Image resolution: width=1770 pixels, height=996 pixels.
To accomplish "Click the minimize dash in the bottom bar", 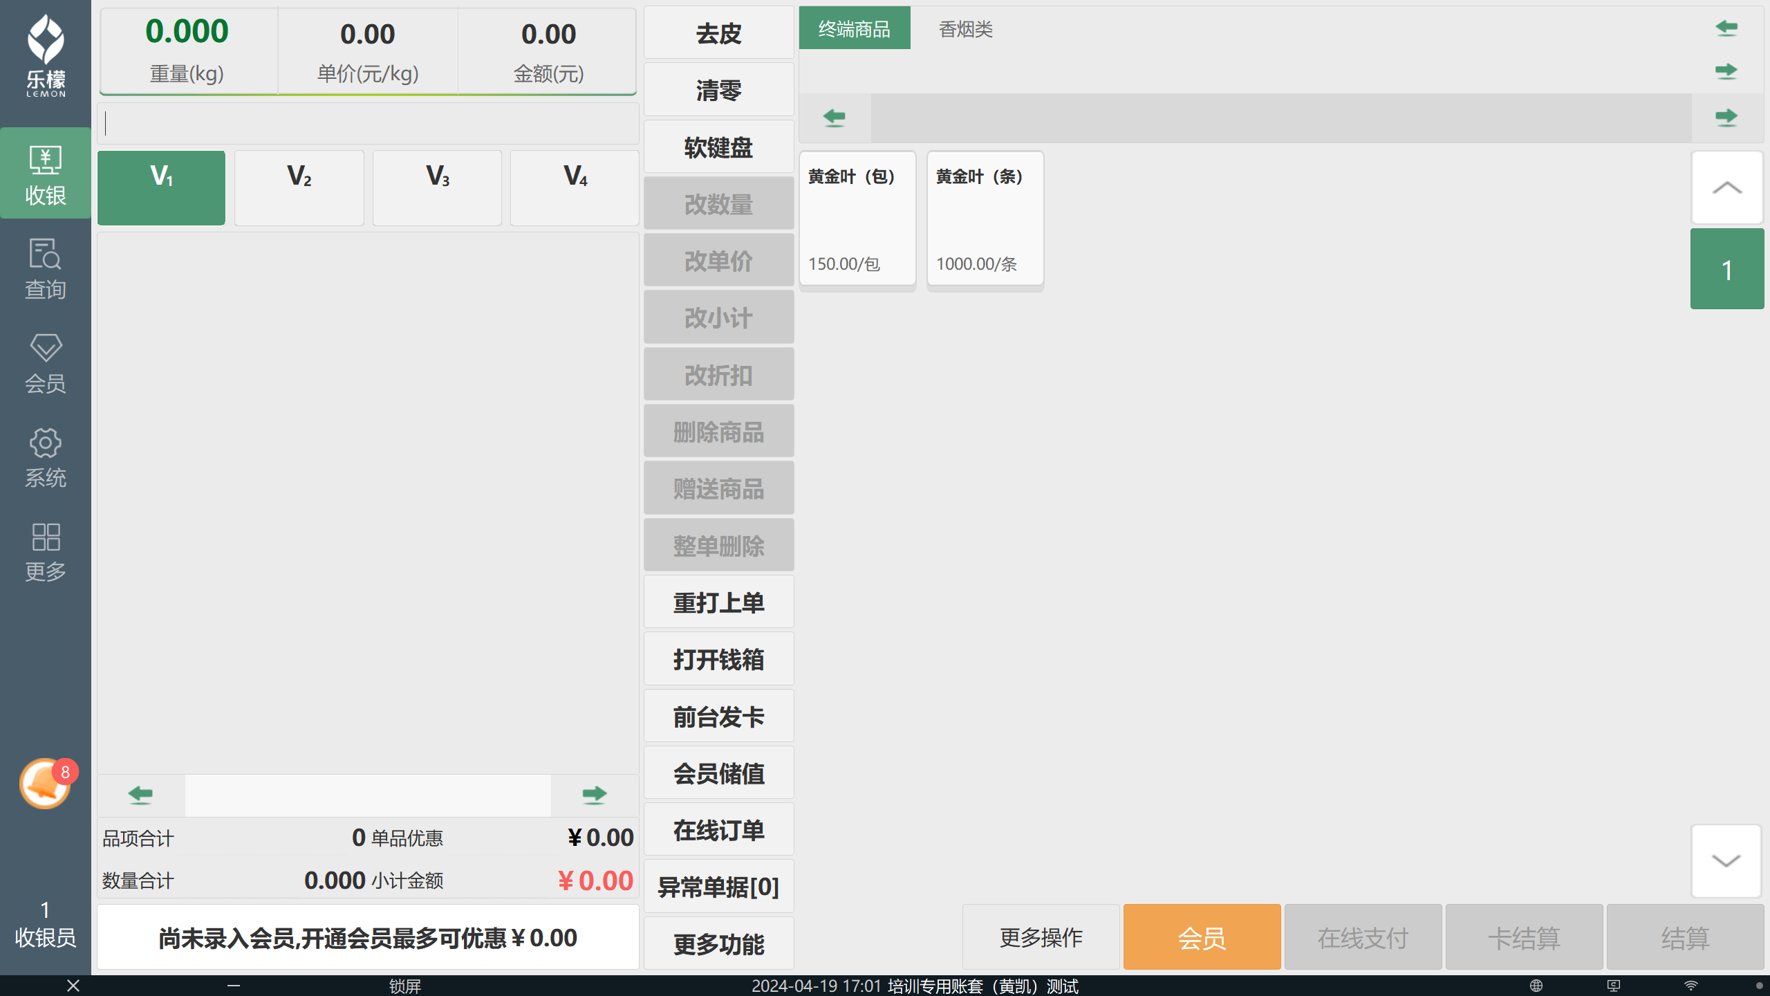I will coord(234,986).
